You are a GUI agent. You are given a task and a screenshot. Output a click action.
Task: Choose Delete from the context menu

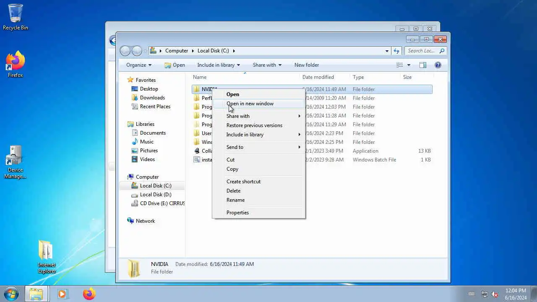pos(258,191)
